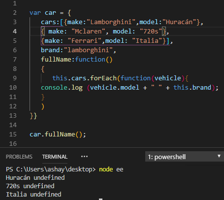Click the "Lamborghini" string on line 3
Image resolution: width=224 pixels, height=200 pixels.
click(x=111, y=22)
